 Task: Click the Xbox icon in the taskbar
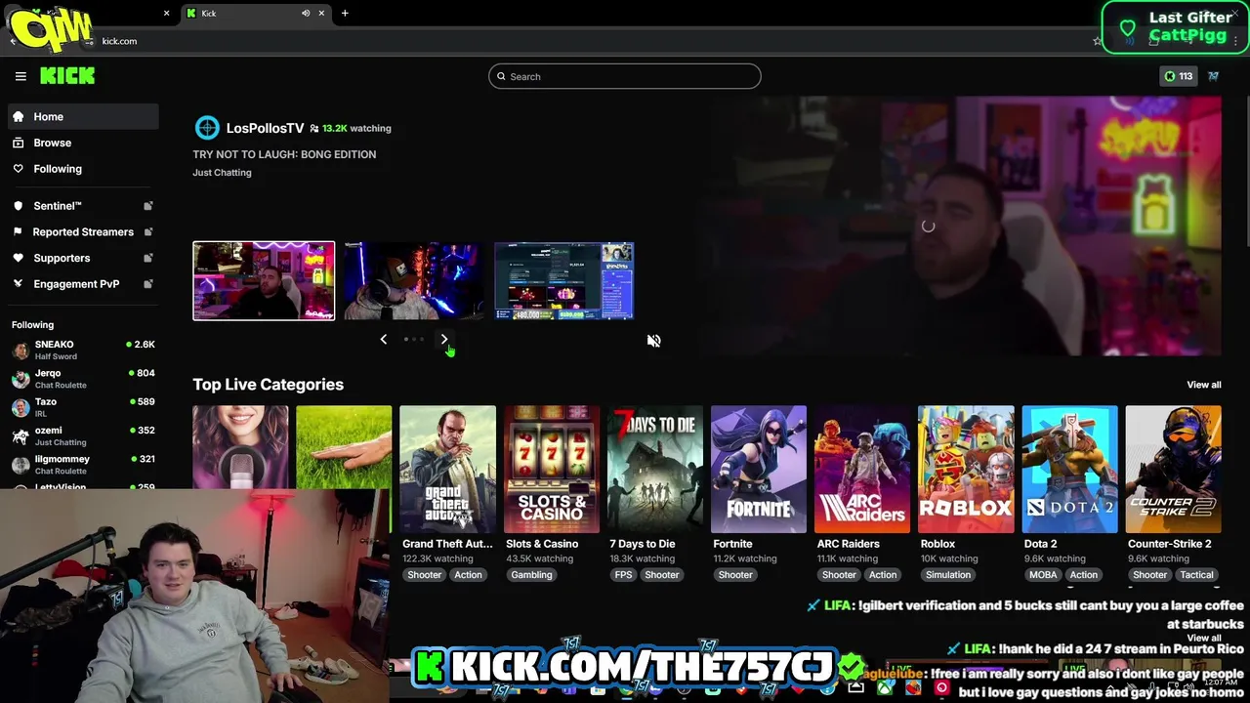point(885,687)
